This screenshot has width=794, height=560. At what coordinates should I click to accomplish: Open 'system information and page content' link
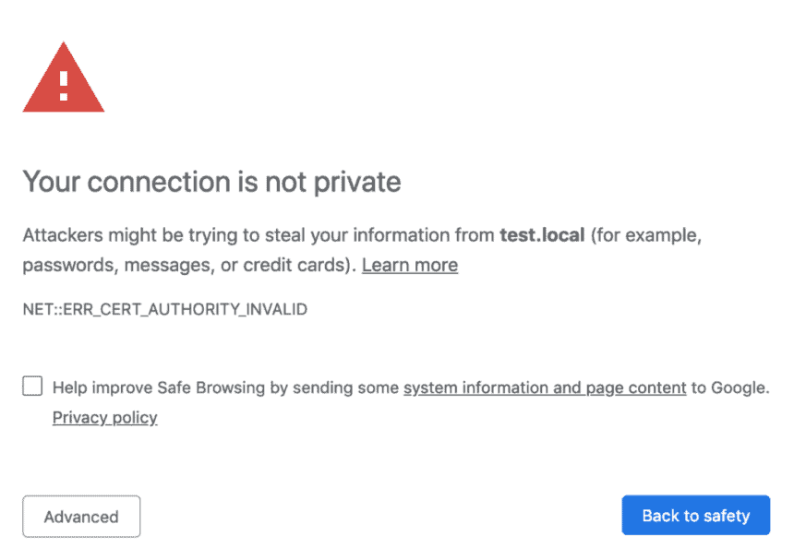click(x=544, y=387)
